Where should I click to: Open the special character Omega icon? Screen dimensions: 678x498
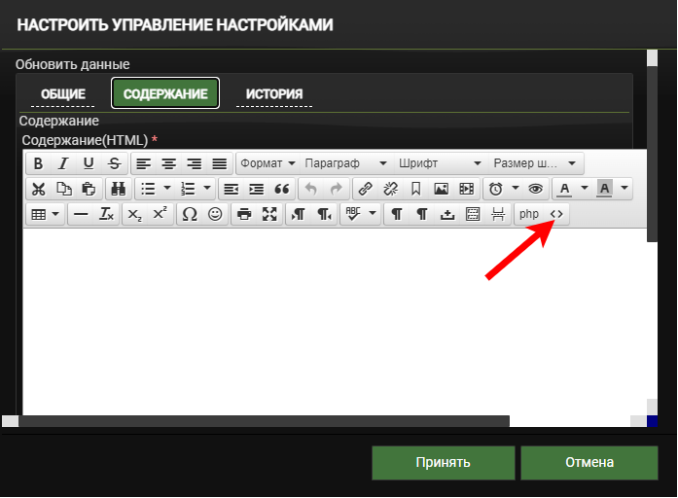tap(190, 214)
